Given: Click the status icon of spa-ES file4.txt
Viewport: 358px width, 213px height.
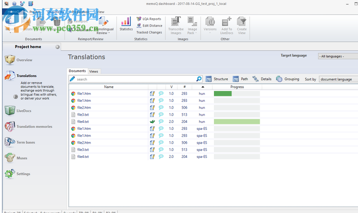Looking at the screenshot, I should 152,156.
